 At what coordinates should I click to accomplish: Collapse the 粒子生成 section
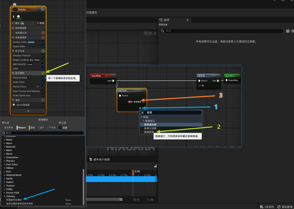(x=13, y=51)
